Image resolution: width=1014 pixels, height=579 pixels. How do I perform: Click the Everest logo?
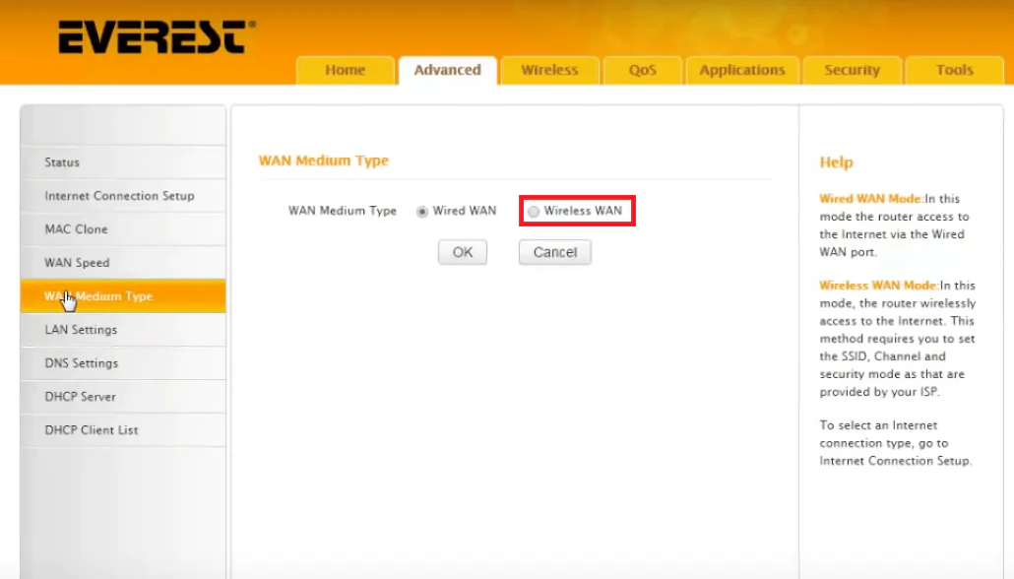point(156,39)
